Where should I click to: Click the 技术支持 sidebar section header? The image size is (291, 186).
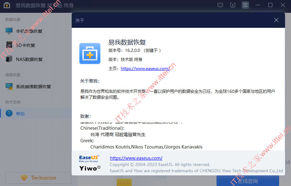[x=13, y=102]
